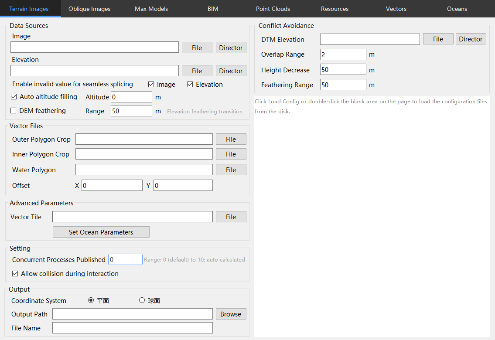Screen dimensions: 495x340
Task: Click the 'Data Sources' group title
Action: [x=29, y=26]
